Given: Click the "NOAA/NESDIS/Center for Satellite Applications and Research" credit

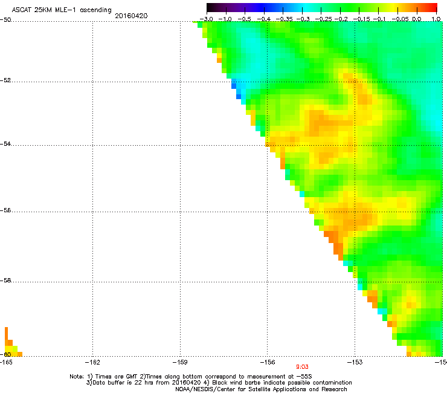Looking at the screenshot, I should tap(261, 389).
